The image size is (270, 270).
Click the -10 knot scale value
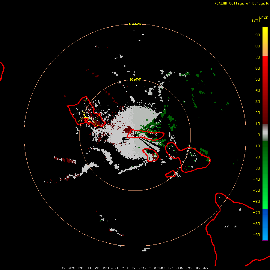(256, 146)
